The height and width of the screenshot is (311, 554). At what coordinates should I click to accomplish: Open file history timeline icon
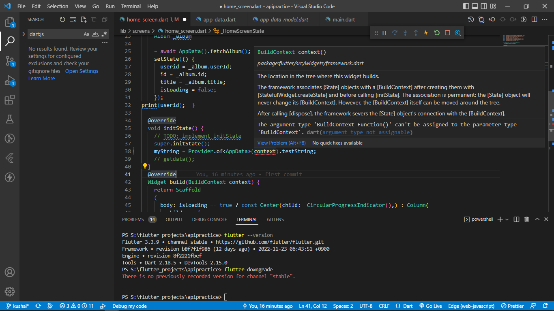coord(471,19)
